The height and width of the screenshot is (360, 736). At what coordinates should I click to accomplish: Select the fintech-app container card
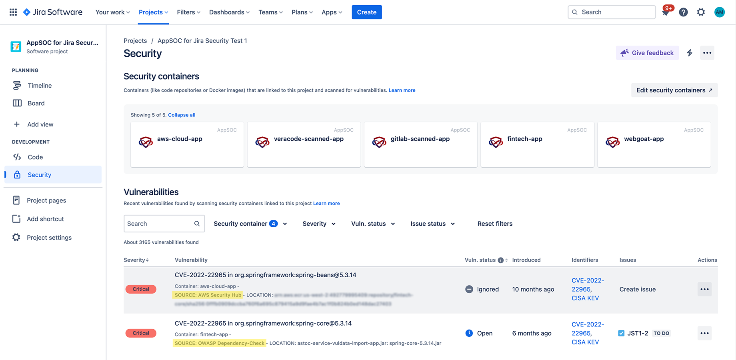537,144
